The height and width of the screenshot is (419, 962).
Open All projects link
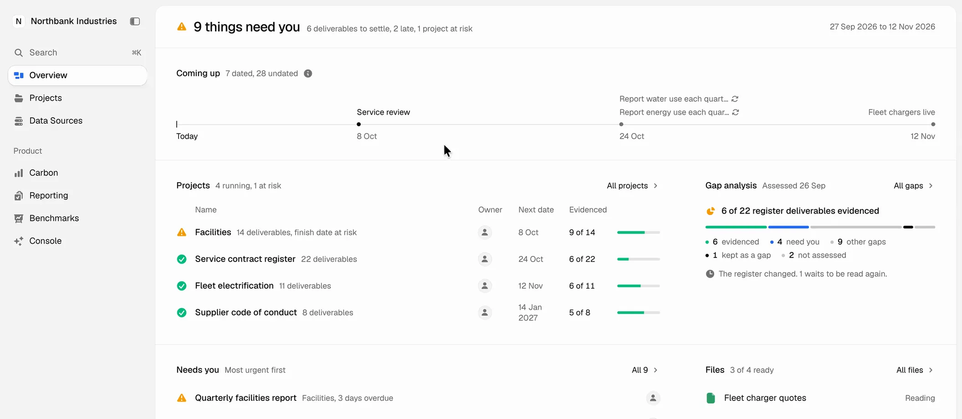(632, 185)
